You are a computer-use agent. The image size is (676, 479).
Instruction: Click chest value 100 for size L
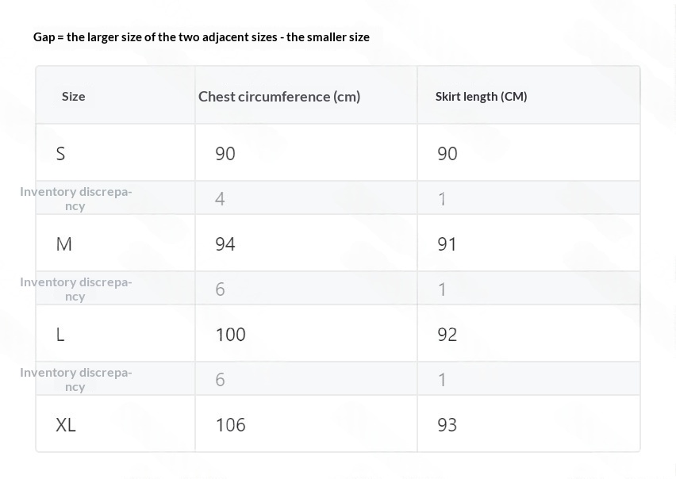pos(230,335)
